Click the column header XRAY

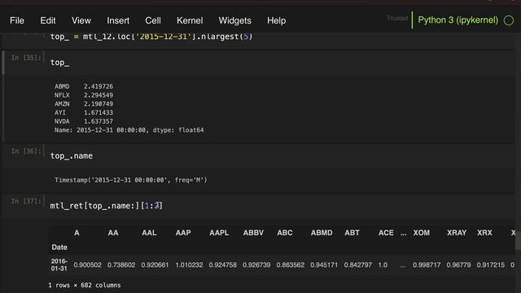click(457, 233)
